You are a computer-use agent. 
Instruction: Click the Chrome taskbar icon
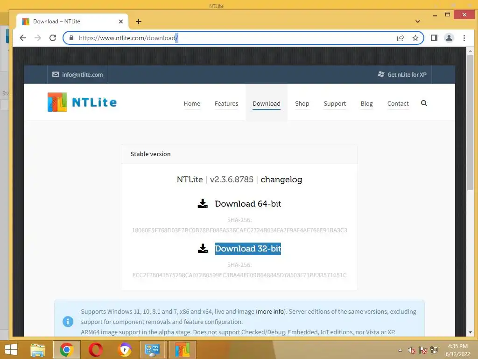click(66, 350)
